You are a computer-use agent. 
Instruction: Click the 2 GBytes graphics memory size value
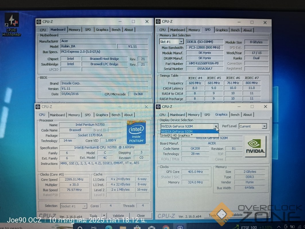(250, 172)
